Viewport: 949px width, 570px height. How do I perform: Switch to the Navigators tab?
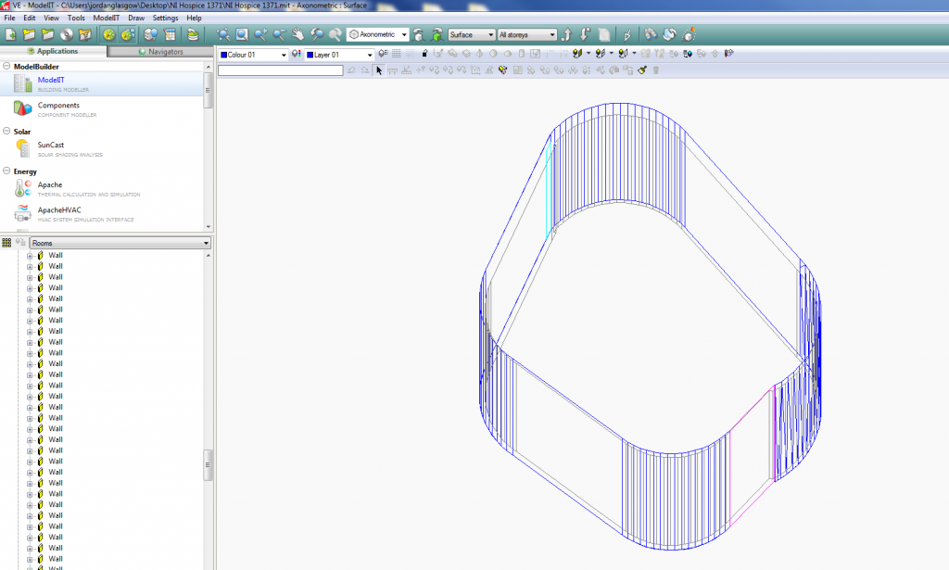tap(160, 52)
